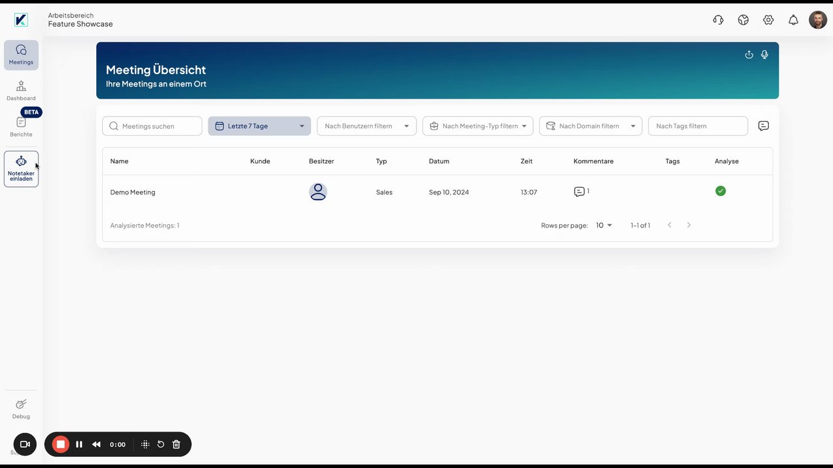Click green analysis checkmark for Demo Meeting
This screenshot has width=833, height=468.
[720, 191]
